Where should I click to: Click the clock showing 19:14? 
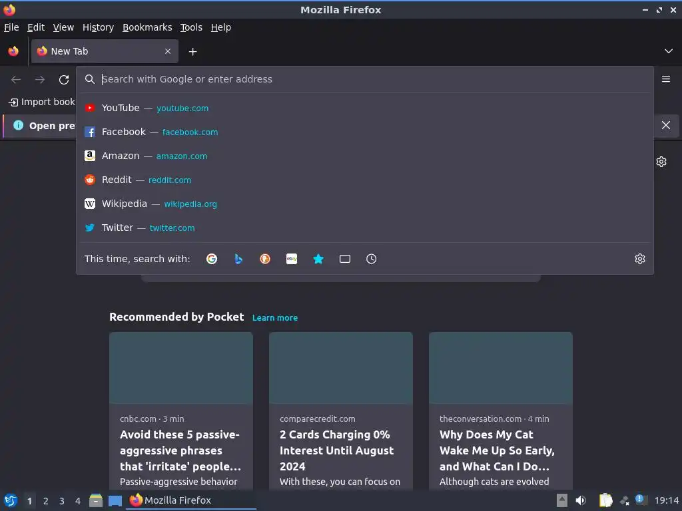tap(666, 500)
